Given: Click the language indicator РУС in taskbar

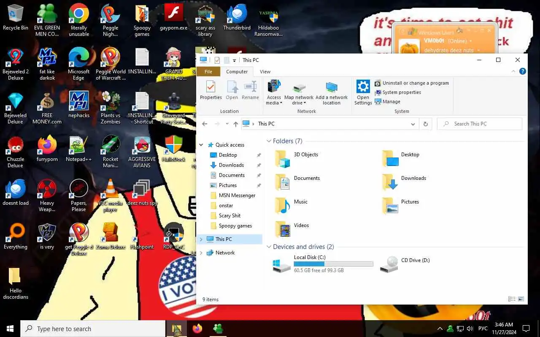Looking at the screenshot, I should click(x=483, y=329).
